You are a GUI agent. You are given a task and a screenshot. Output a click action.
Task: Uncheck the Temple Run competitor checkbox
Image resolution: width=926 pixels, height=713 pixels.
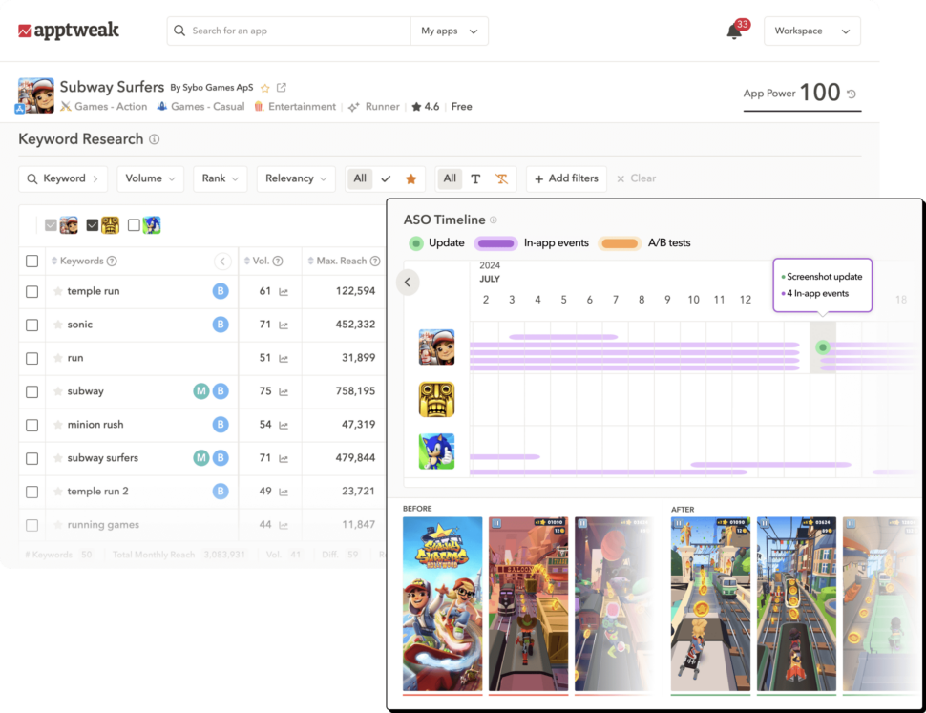[93, 225]
